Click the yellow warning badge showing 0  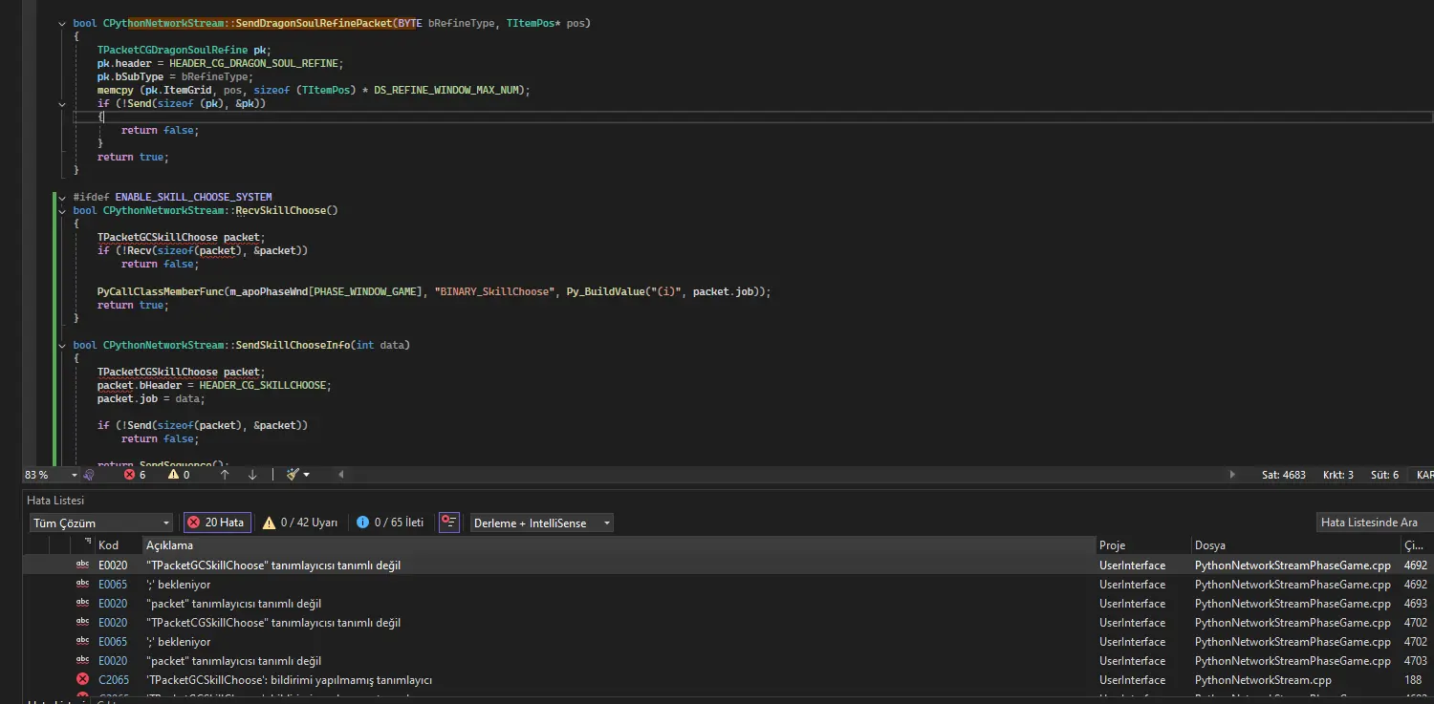(x=177, y=474)
